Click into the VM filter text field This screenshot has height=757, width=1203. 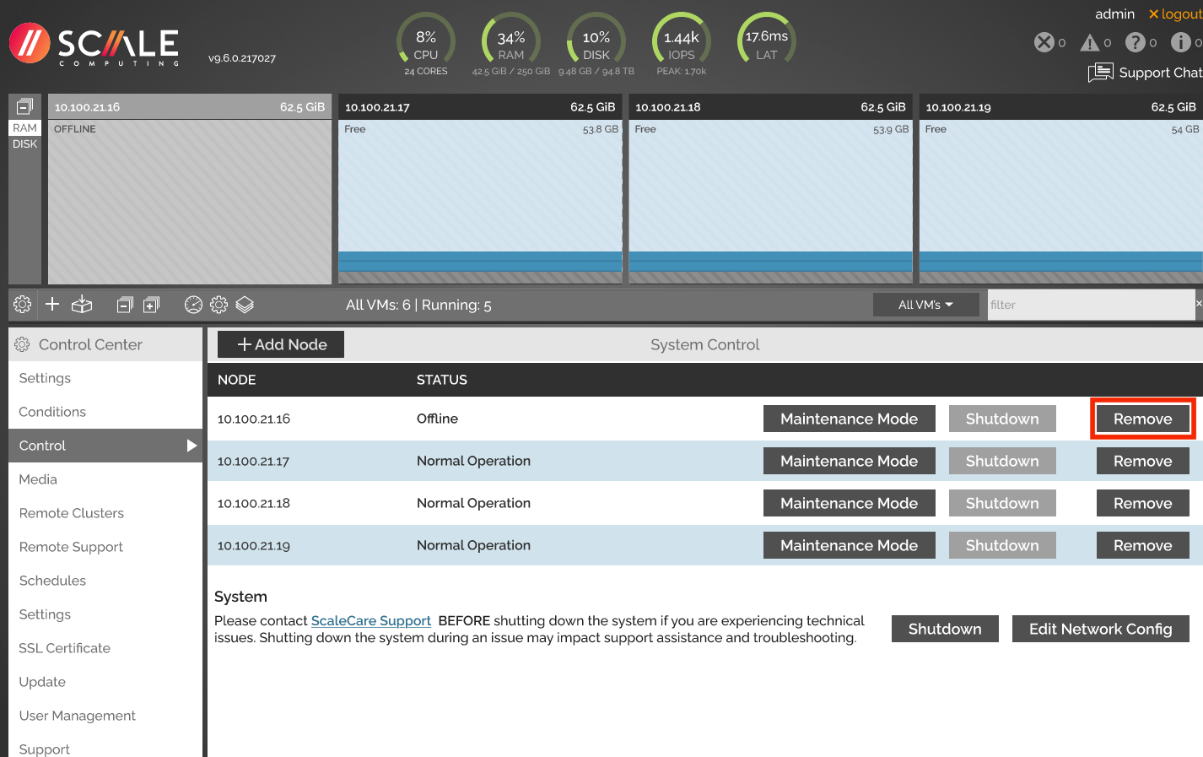(1092, 305)
